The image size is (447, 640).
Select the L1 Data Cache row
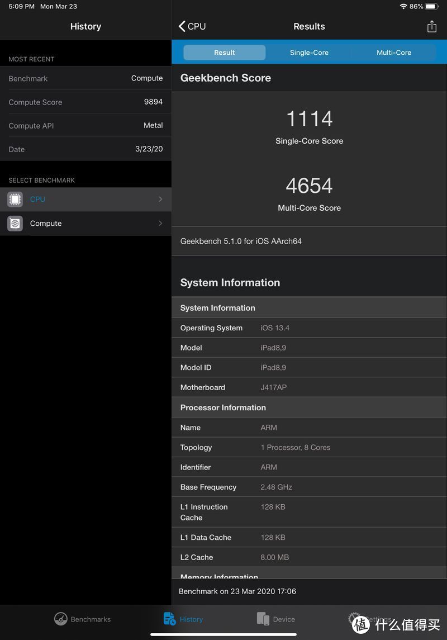309,537
